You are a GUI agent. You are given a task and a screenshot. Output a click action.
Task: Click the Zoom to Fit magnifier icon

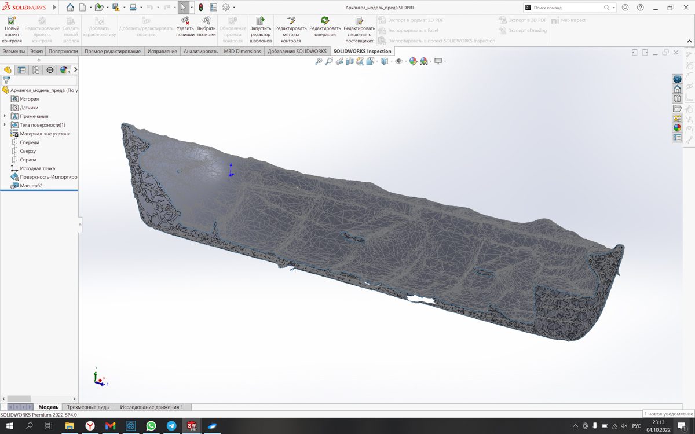click(x=319, y=61)
